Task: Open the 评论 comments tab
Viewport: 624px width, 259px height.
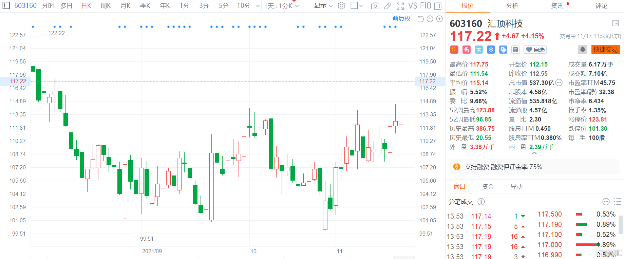Action: (601, 6)
